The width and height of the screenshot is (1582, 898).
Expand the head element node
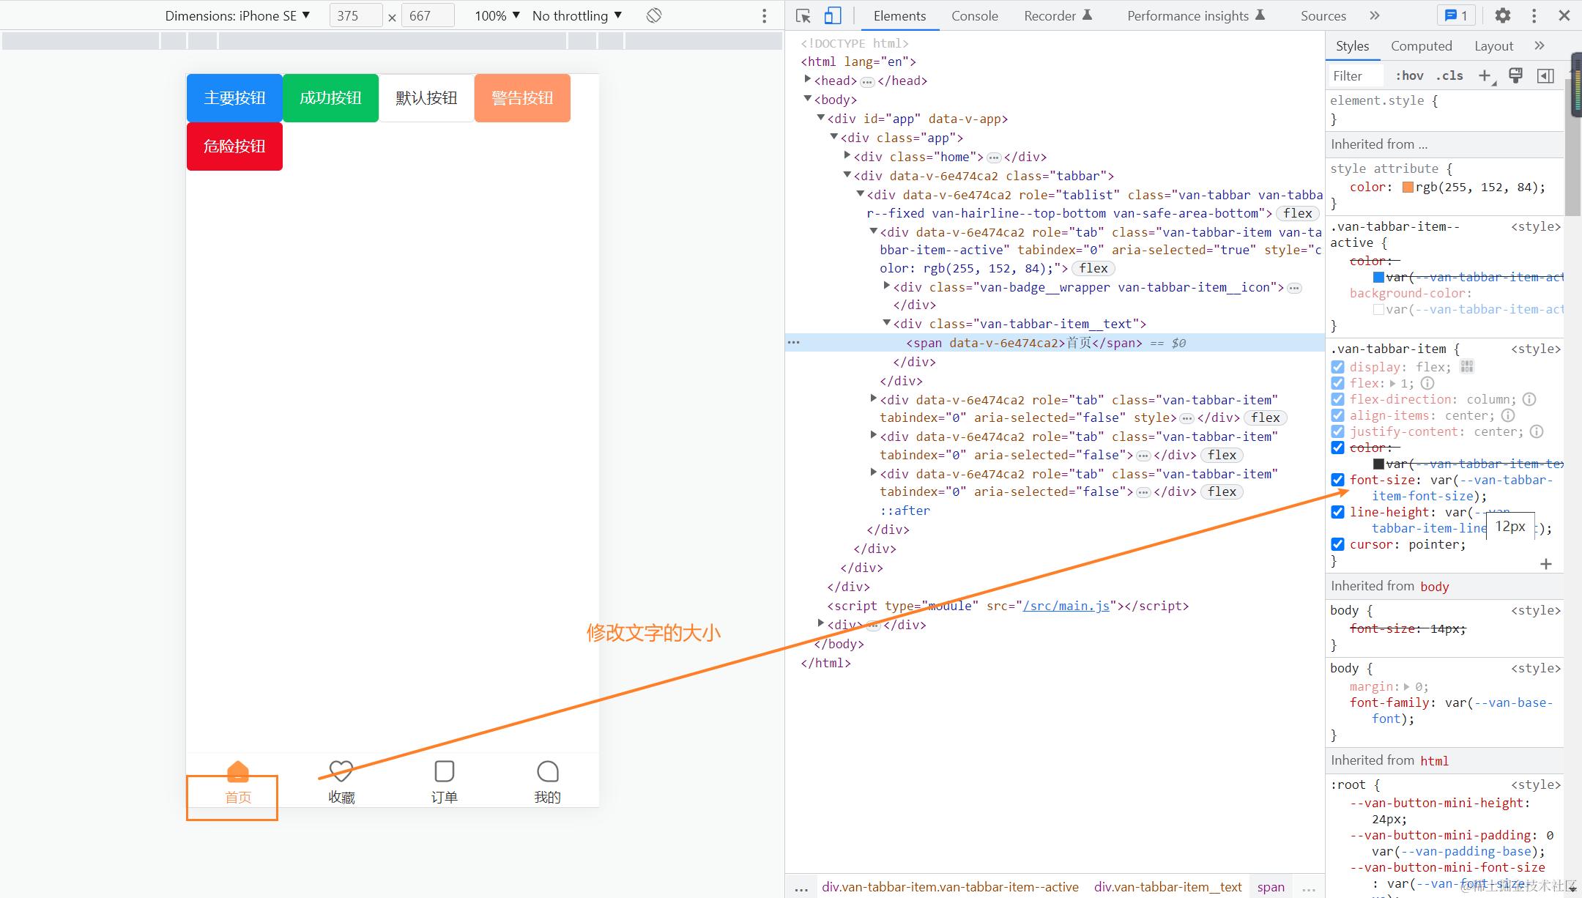[807, 80]
